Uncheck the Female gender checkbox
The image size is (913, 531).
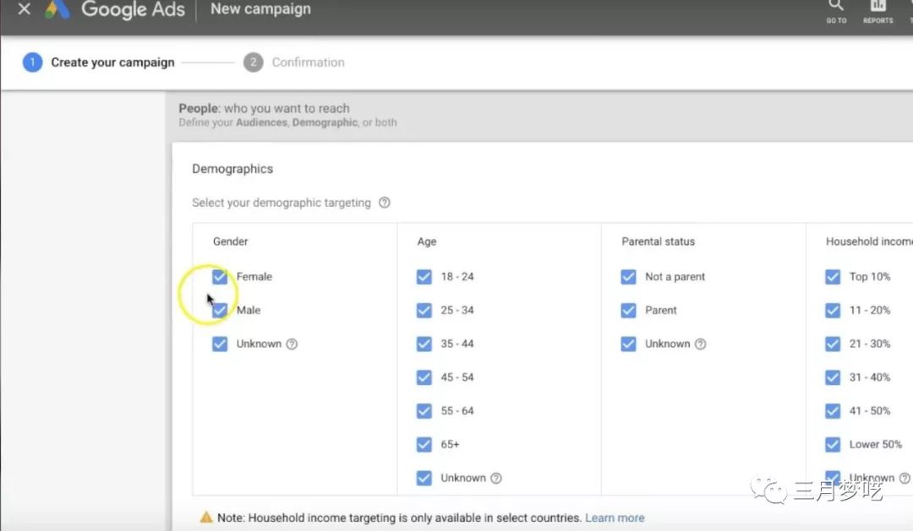[220, 277]
